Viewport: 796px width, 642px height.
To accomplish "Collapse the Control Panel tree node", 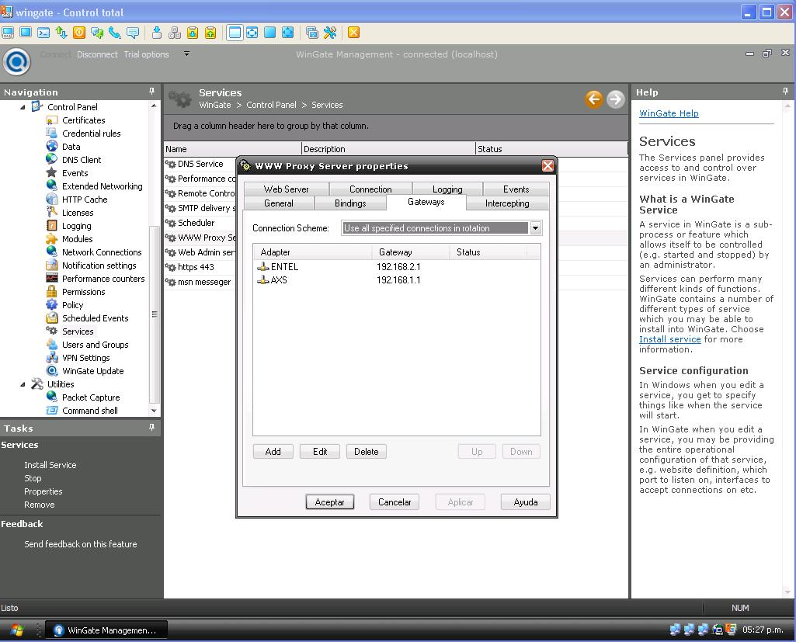I will (x=23, y=108).
